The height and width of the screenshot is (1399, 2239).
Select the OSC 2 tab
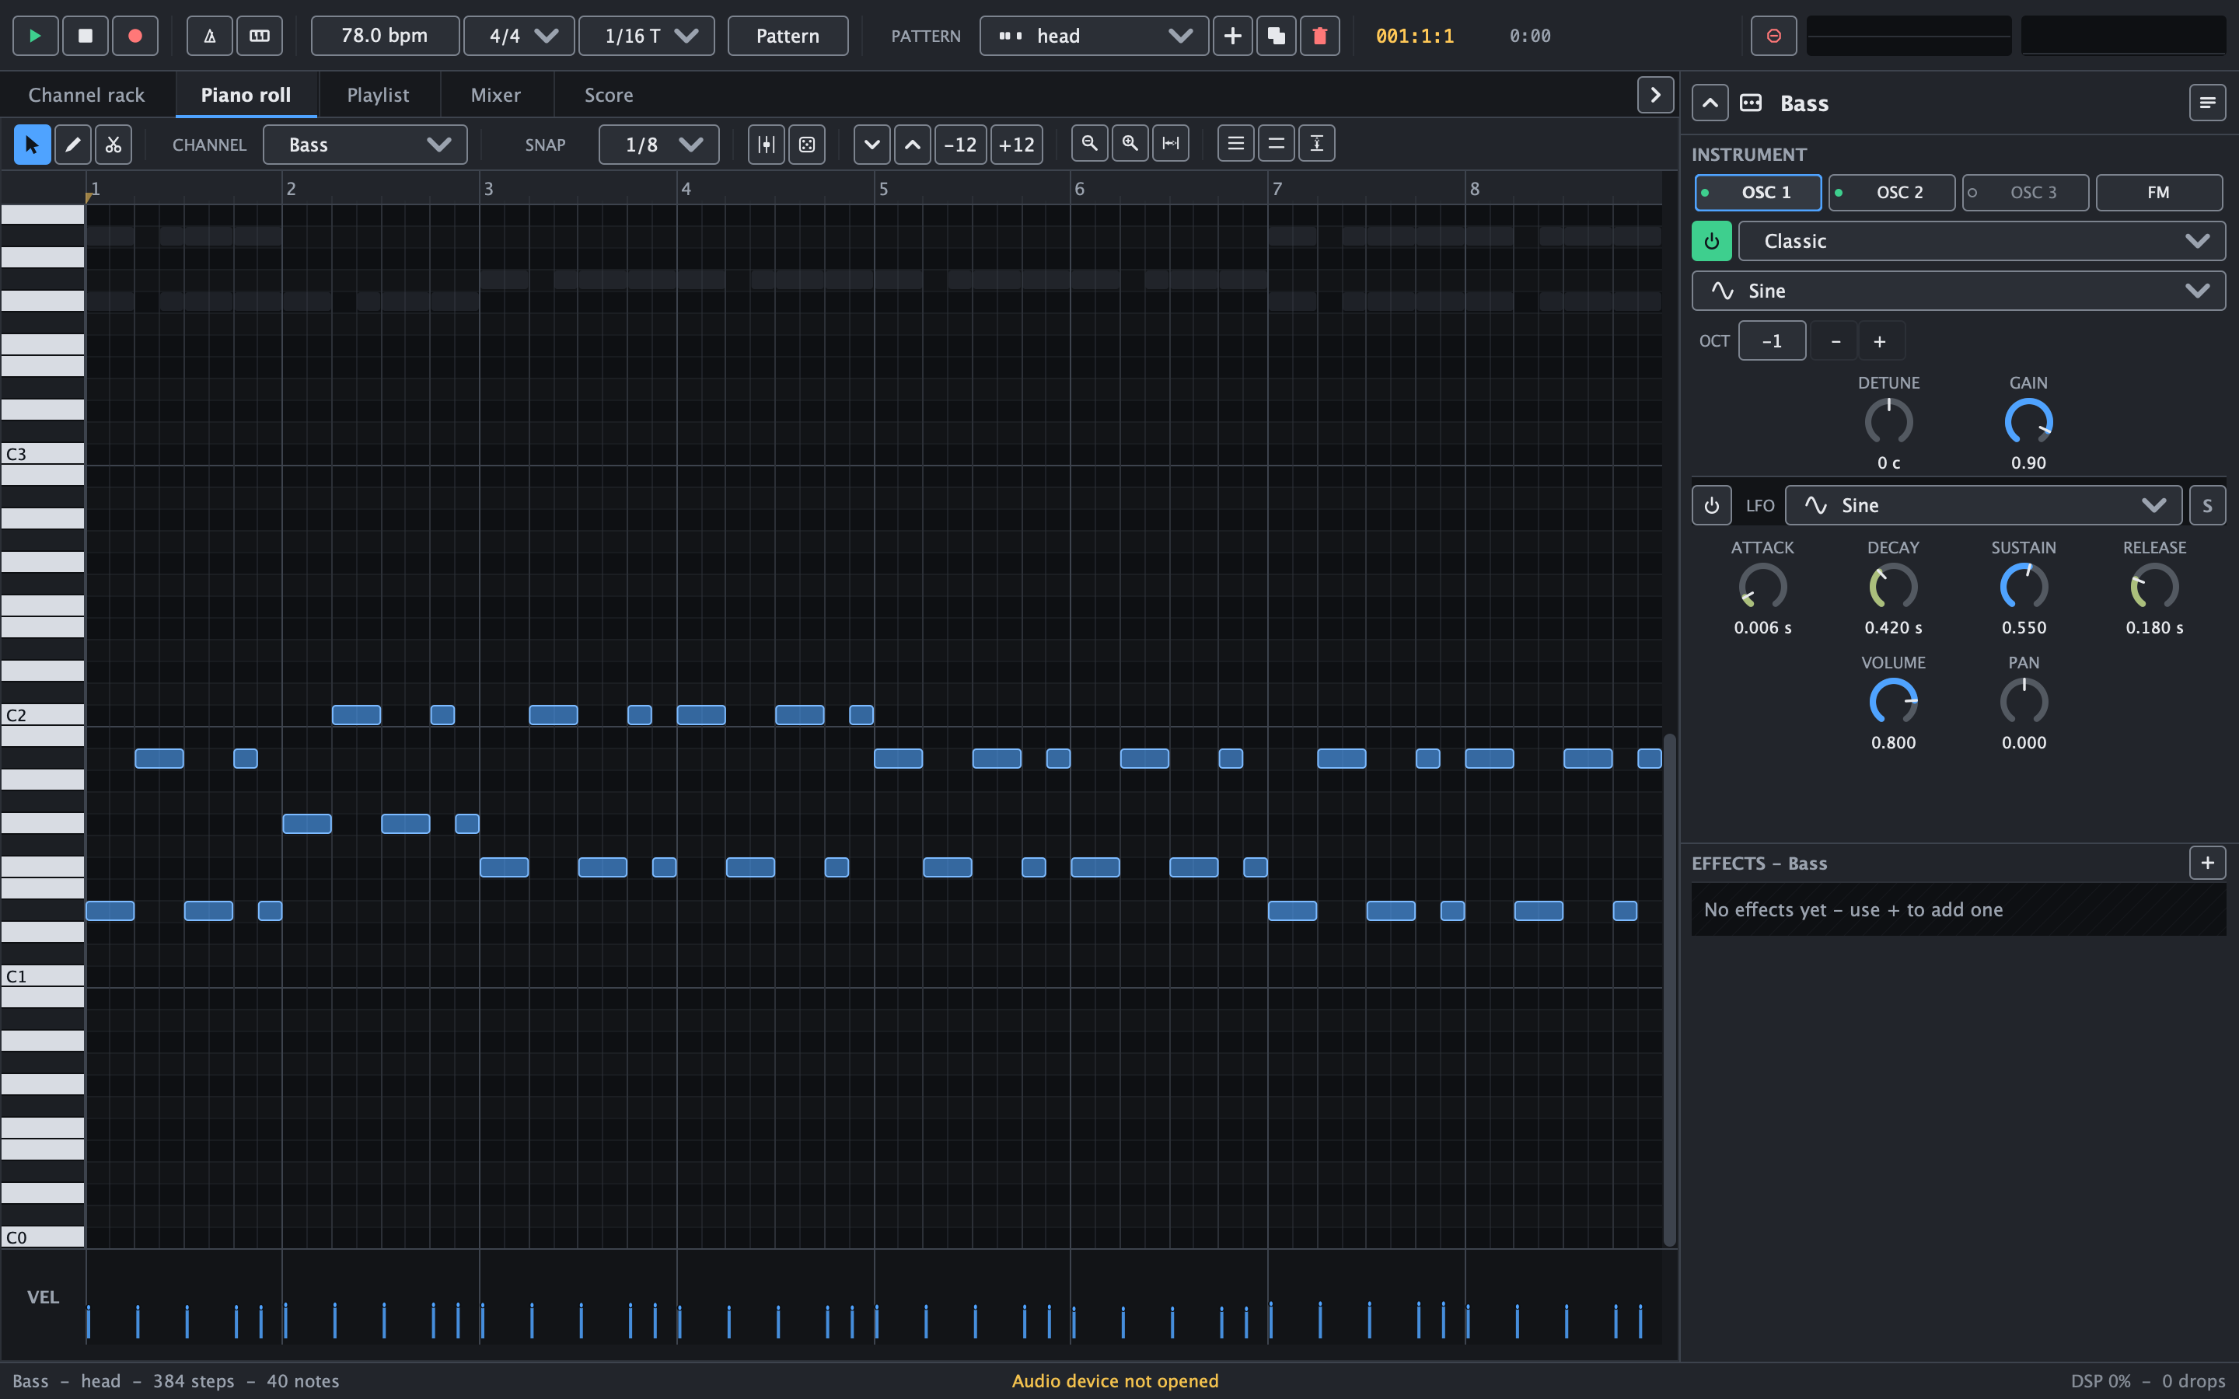tap(1892, 193)
